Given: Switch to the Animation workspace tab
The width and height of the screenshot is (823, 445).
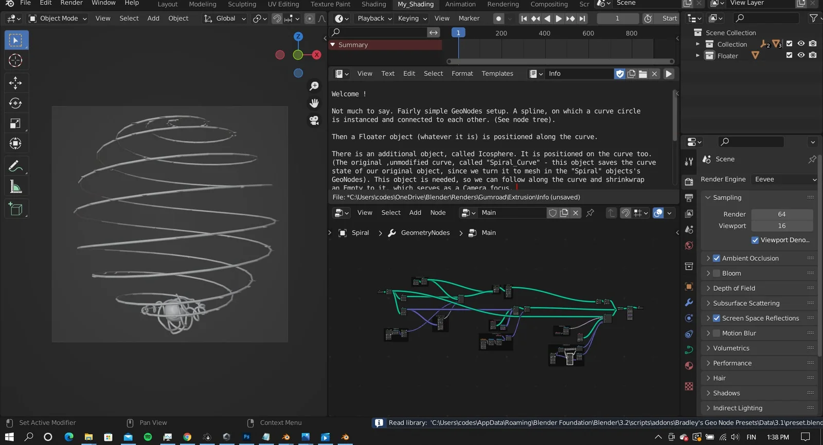Looking at the screenshot, I should (460, 4).
